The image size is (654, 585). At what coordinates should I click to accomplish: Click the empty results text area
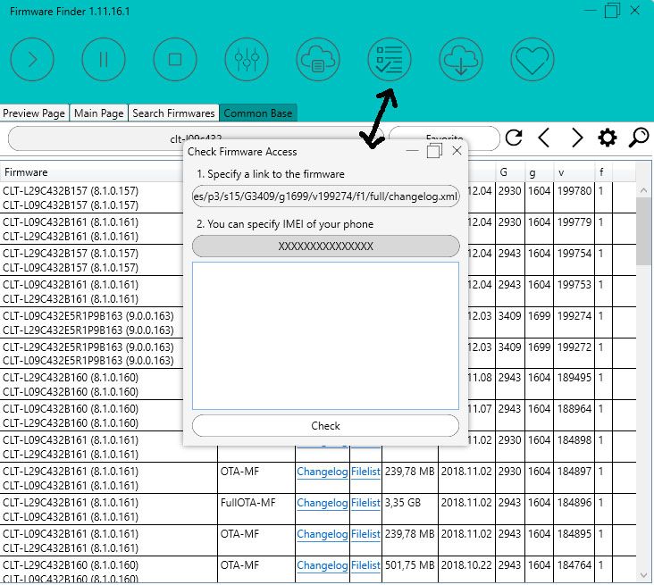(326, 336)
